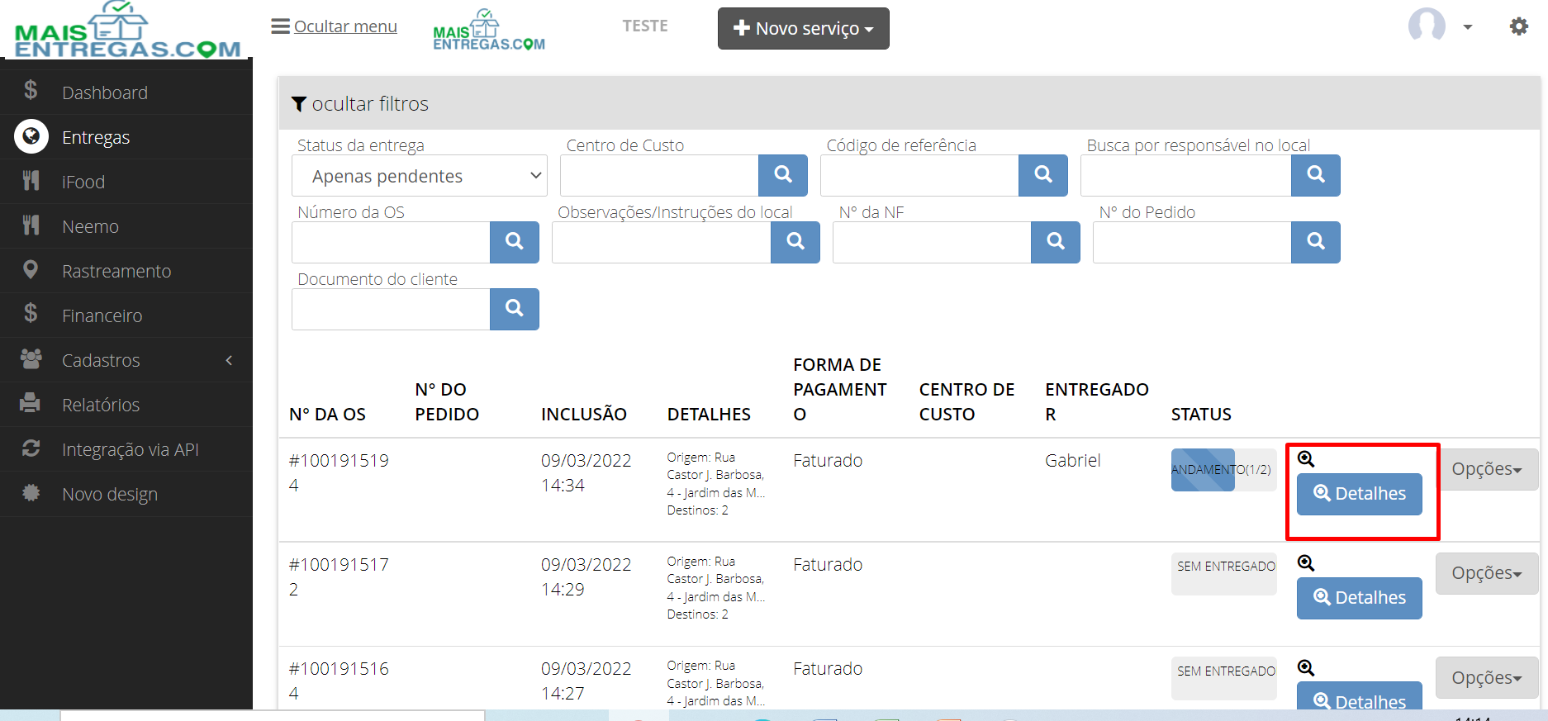The height and width of the screenshot is (721, 1548).
Task: Click the printer icon beside Relatórios
Action: 31,403
